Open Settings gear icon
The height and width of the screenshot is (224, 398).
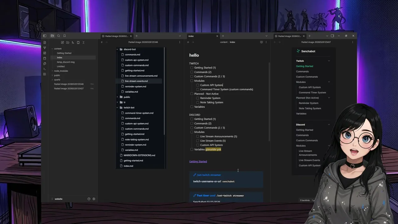point(94,199)
